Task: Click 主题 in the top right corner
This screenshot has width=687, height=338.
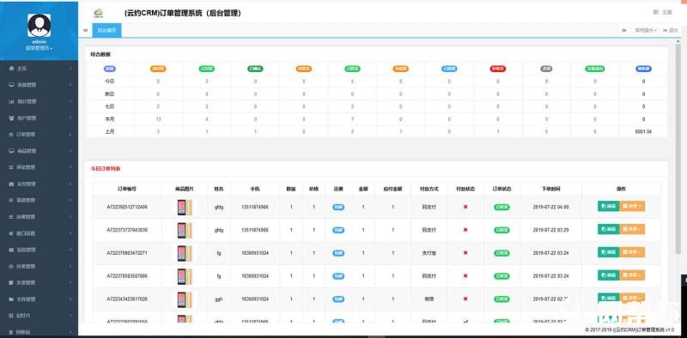Action: (663, 12)
